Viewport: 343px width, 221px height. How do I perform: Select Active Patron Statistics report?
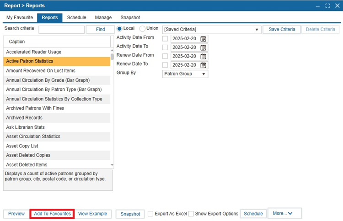(x=57, y=61)
